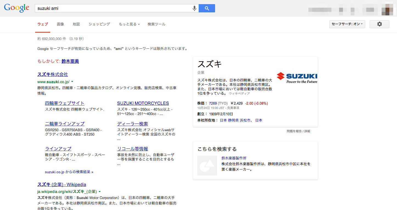The width and height of the screenshot is (397, 210).
Task: Open the ディーラー検索 link
Action: [x=133, y=124]
